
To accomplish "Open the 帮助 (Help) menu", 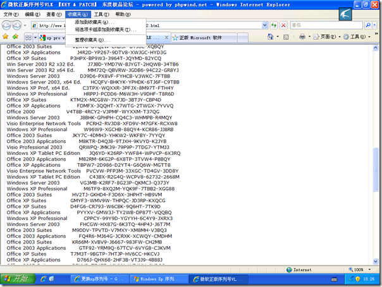I will click(x=123, y=15).
